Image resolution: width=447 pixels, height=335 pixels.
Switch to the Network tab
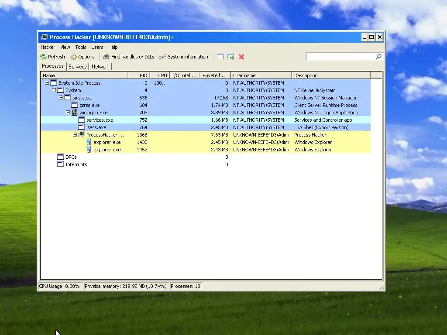click(100, 67)
